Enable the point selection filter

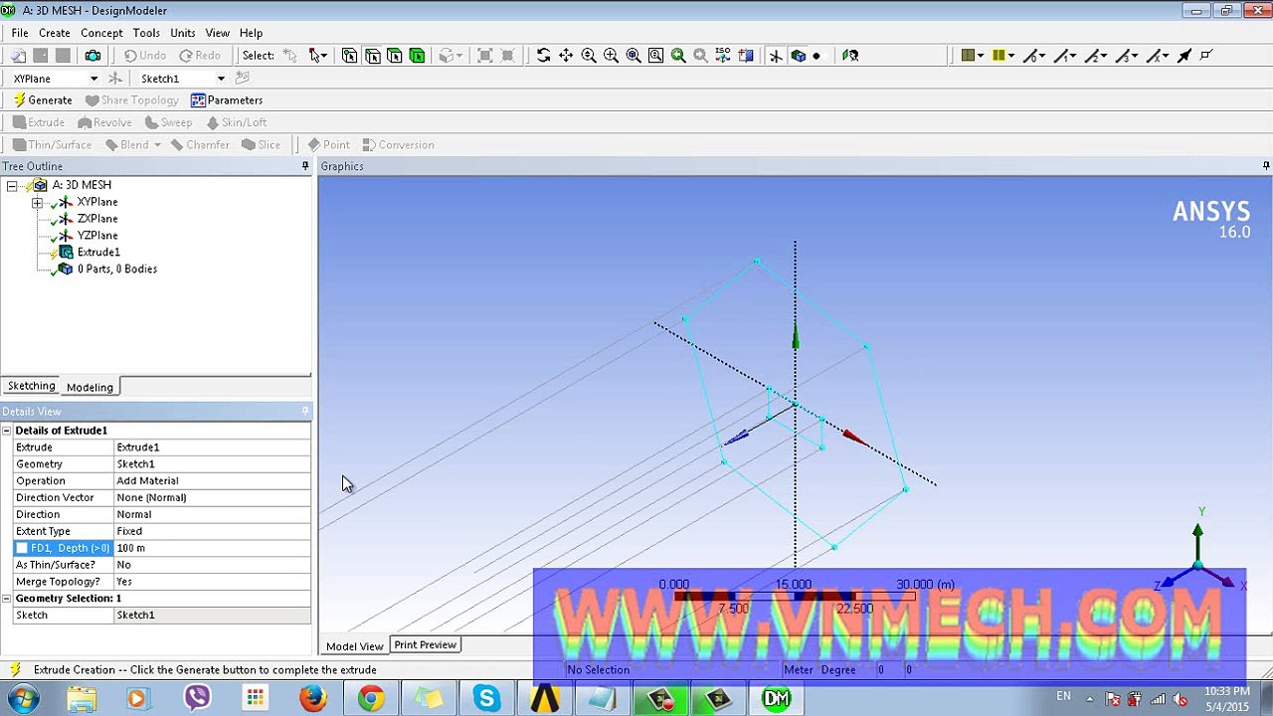point(349,56)
